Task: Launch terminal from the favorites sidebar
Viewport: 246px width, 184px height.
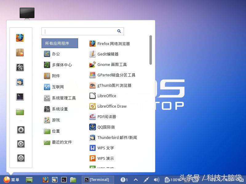Action: 20,97
